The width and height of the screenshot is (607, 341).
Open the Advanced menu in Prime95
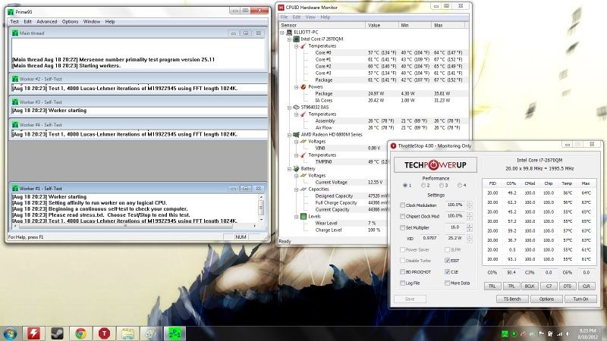46,22
